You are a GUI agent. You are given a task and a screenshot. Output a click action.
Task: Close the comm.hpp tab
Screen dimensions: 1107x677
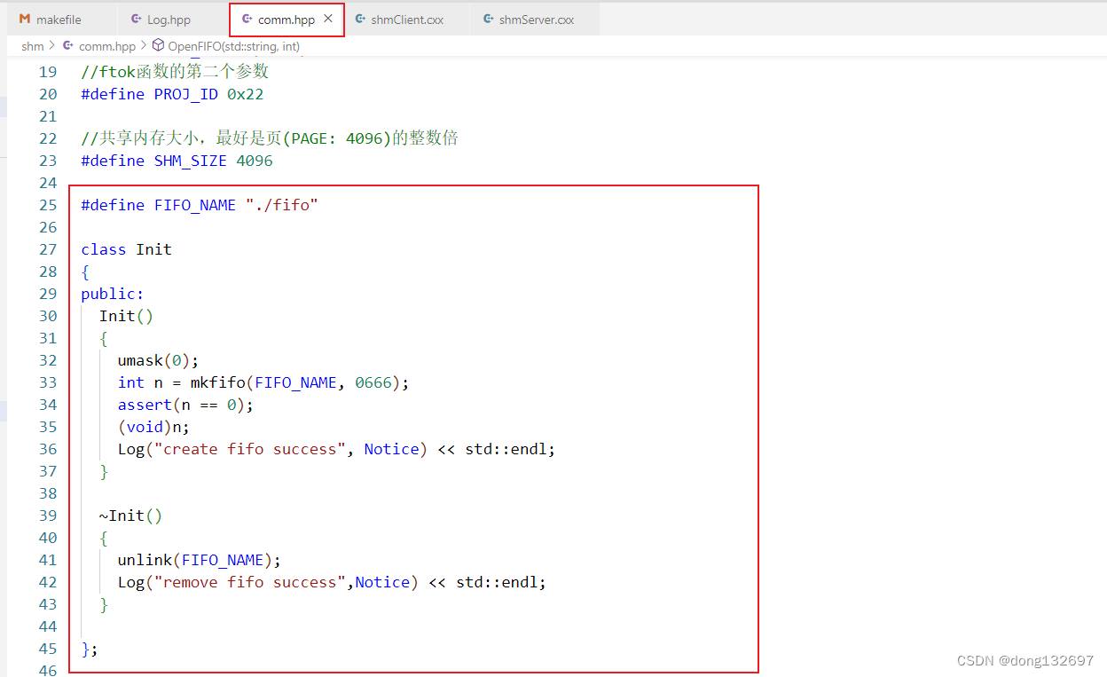pos(328,19)
